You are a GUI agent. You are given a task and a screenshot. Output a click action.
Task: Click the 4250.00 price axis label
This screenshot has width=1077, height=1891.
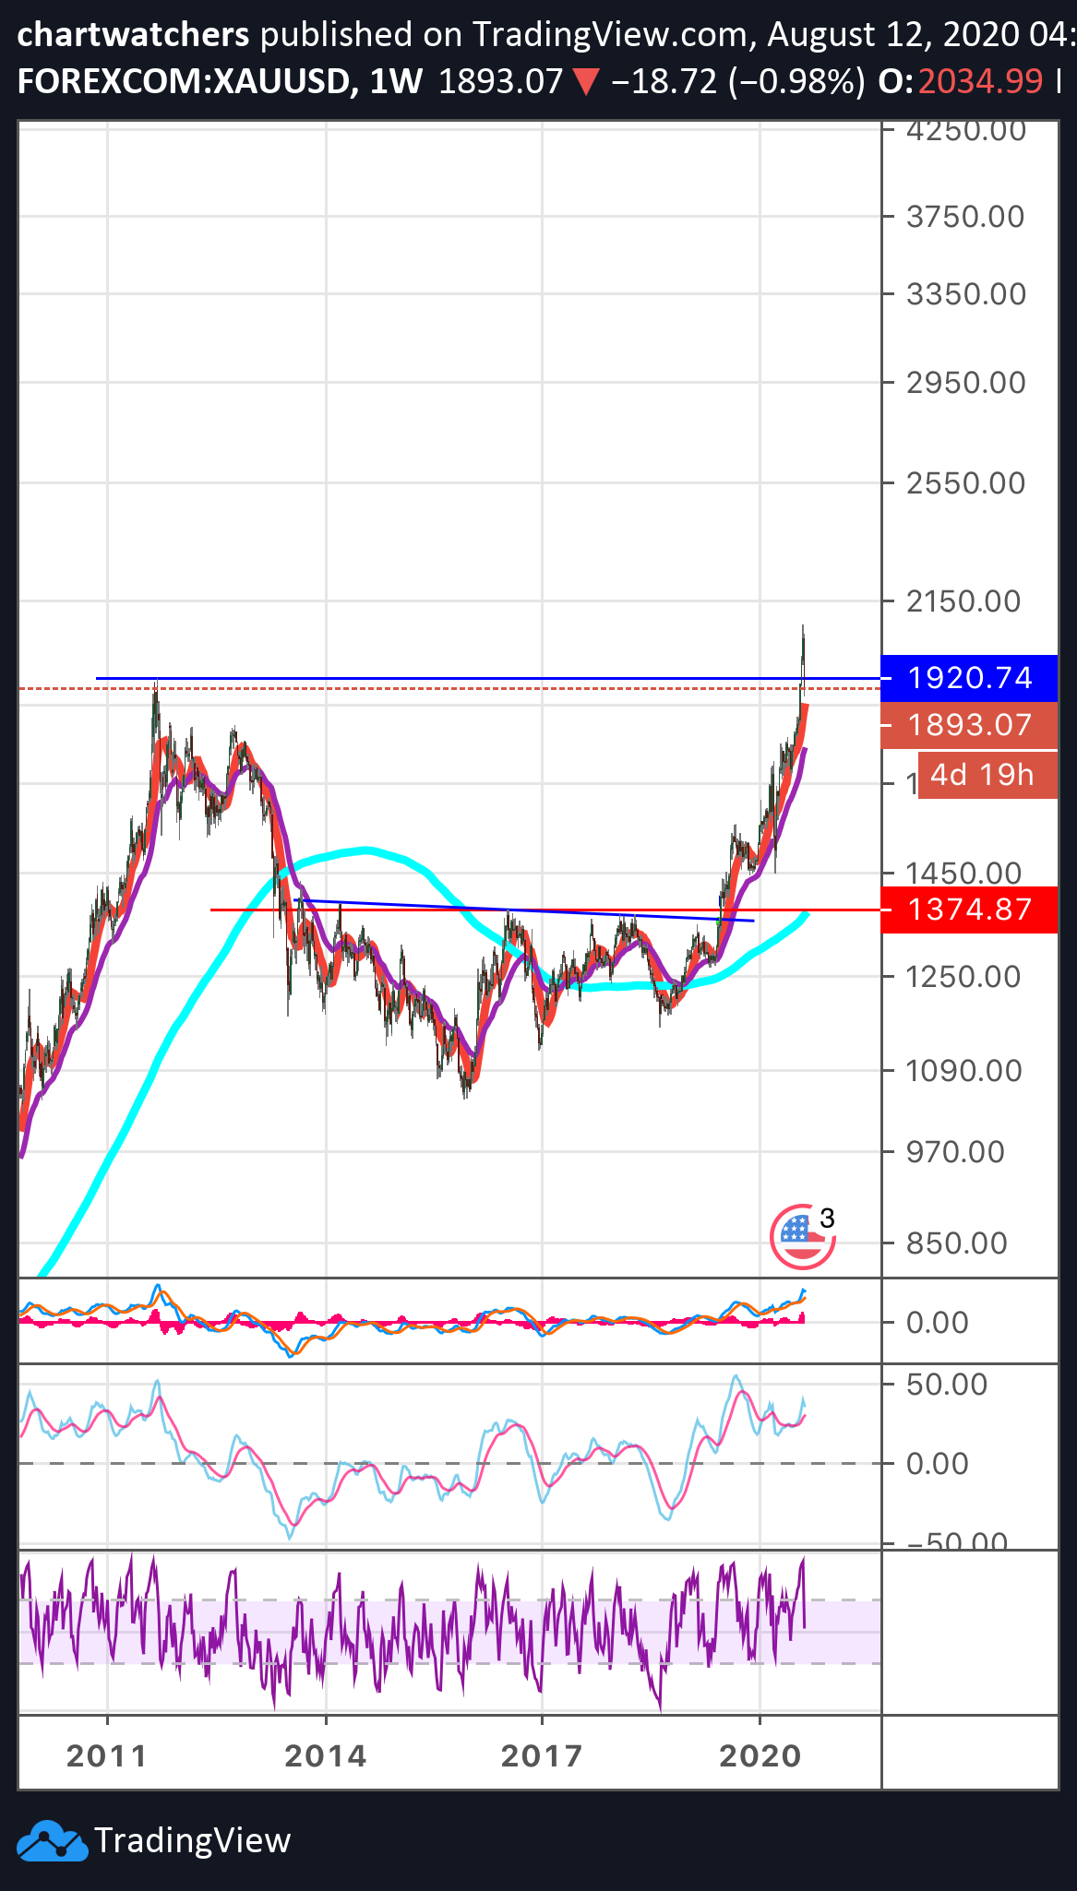966,130
